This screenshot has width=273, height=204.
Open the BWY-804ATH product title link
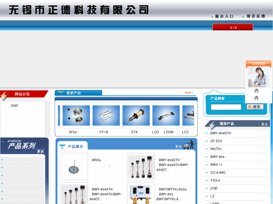(102, 189)
